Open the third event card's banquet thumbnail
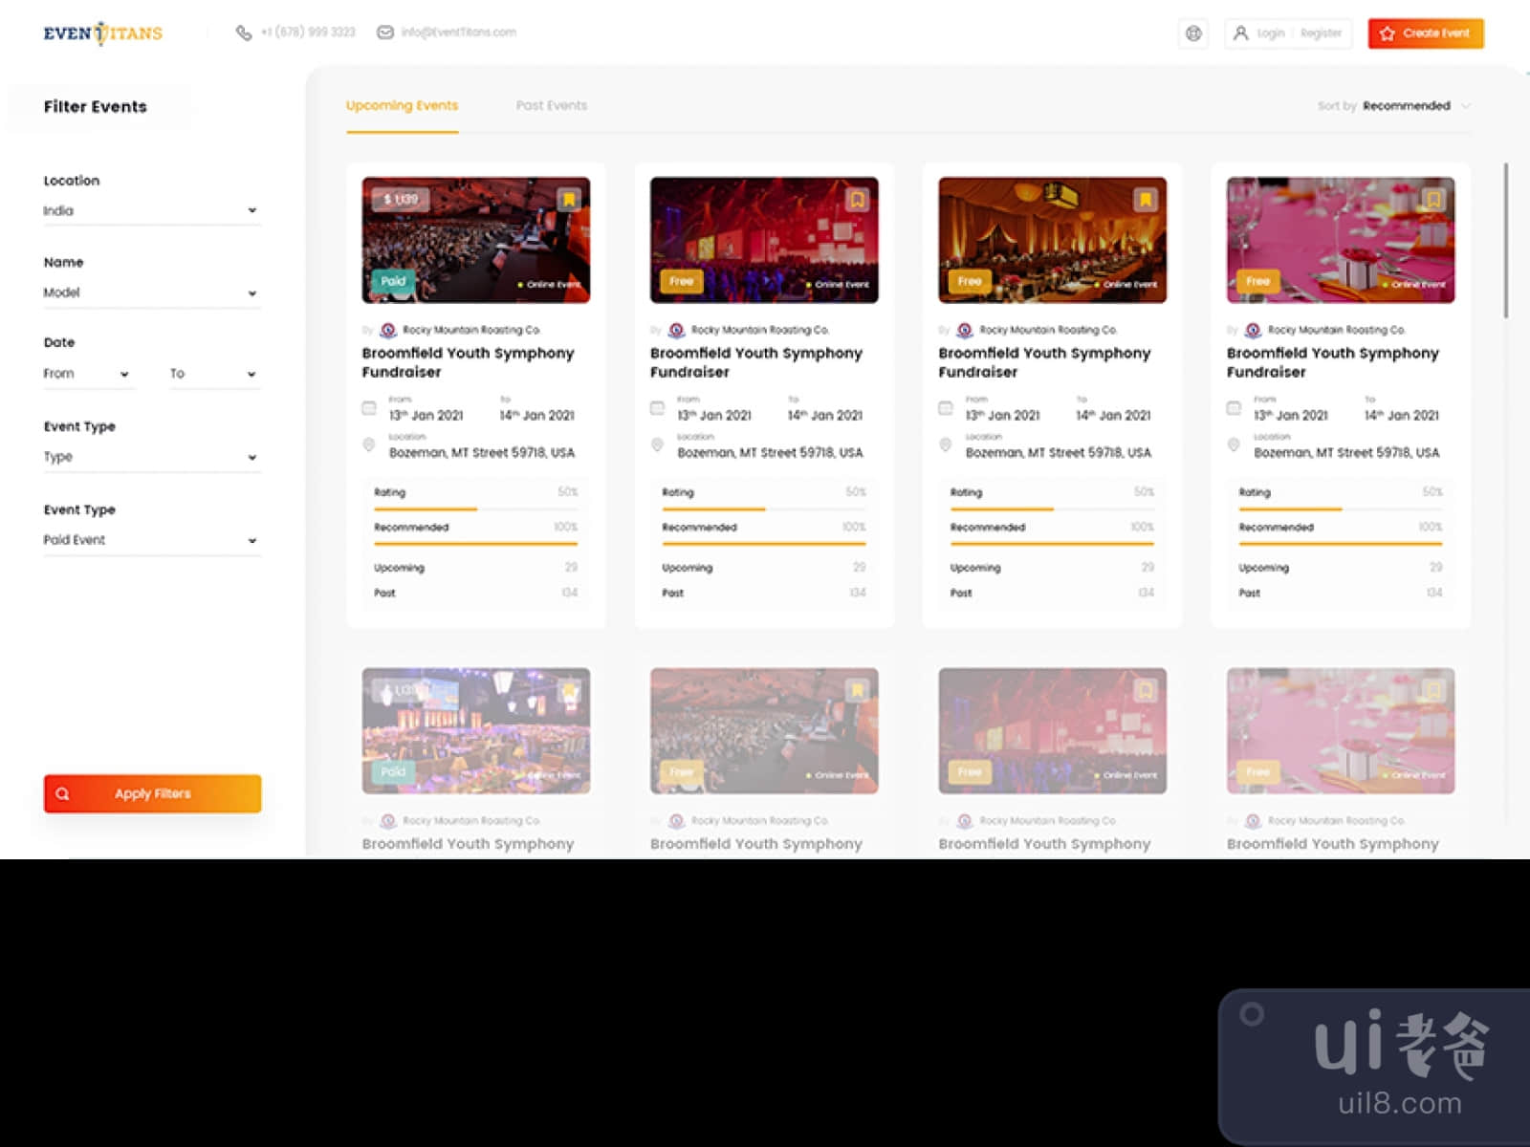The image size is (1530, 1147). [1052, 239]
